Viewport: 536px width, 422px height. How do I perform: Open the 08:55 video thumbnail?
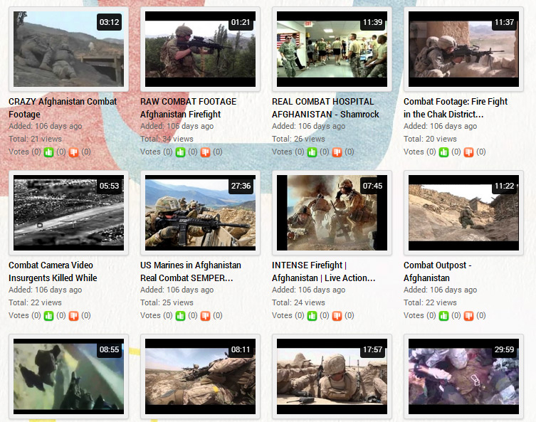click(69, 376)
